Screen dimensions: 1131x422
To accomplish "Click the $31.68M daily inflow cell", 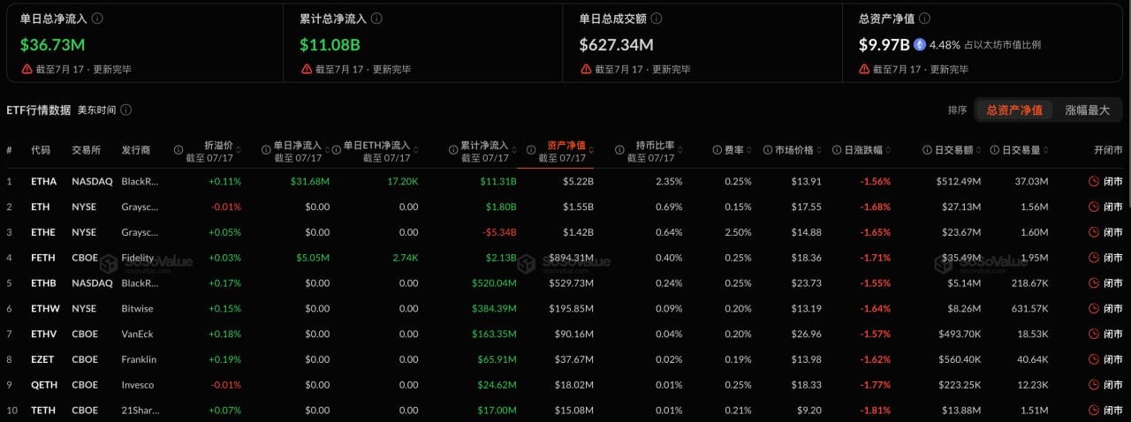I will (309, 181).
